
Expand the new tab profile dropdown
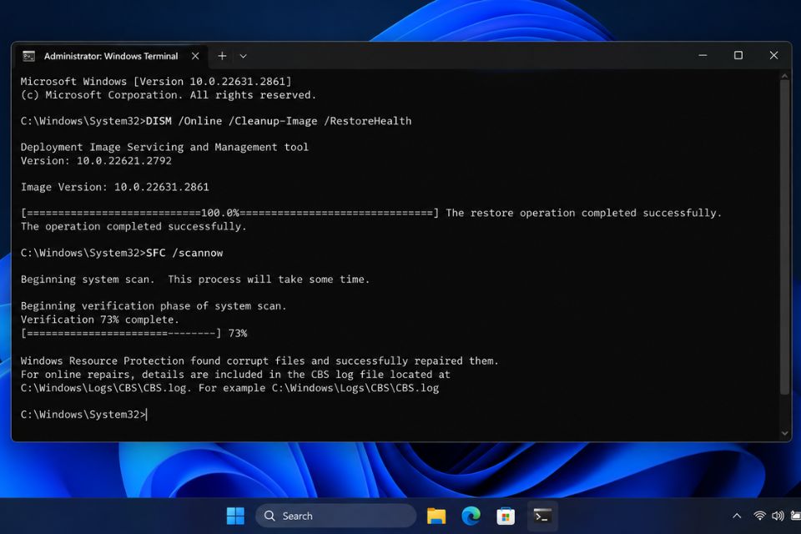coord(243,56)
